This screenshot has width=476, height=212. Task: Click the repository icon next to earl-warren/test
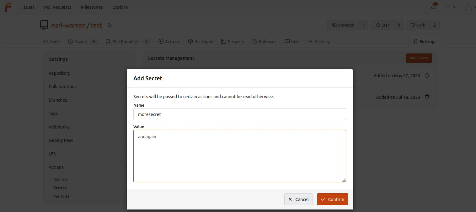tap(44, 25)
